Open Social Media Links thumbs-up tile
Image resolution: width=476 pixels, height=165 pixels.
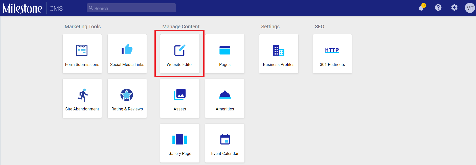tap(127, 54)
